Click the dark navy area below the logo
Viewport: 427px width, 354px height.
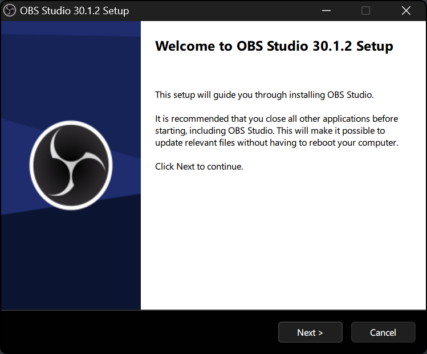[x=71, y=267]
